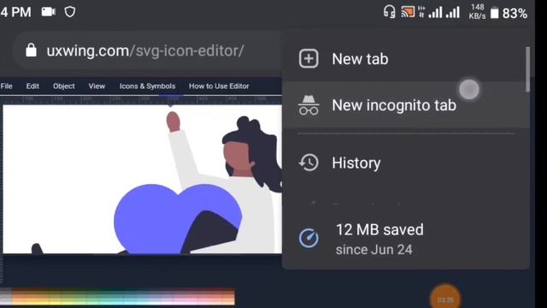The image size is (547, 308).
Task: Open the File menu in editor
Action: 6,86
